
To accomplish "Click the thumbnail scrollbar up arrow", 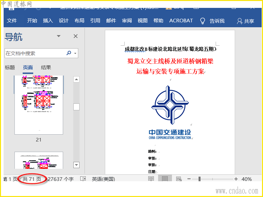I will point(76,79).
